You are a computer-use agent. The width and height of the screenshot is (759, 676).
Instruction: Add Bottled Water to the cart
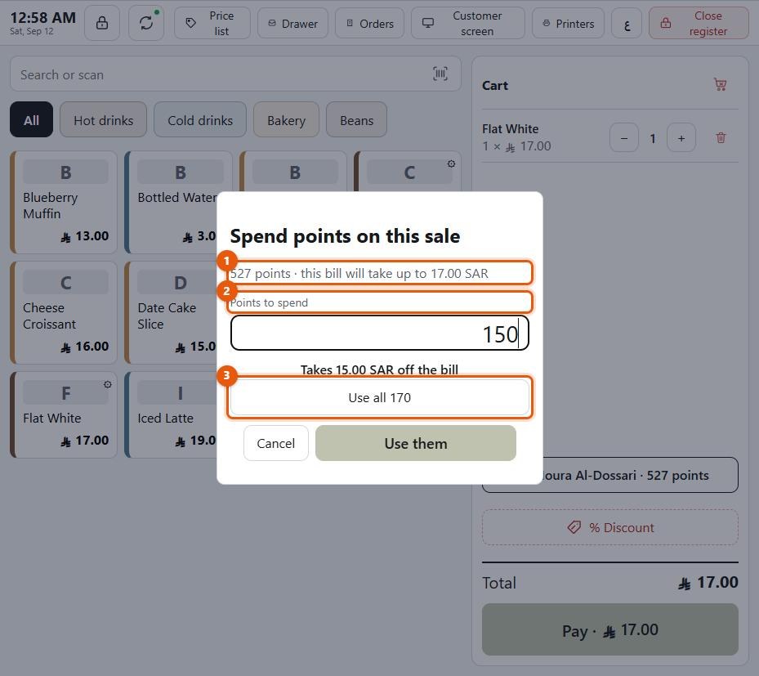(x=171, y=202)
